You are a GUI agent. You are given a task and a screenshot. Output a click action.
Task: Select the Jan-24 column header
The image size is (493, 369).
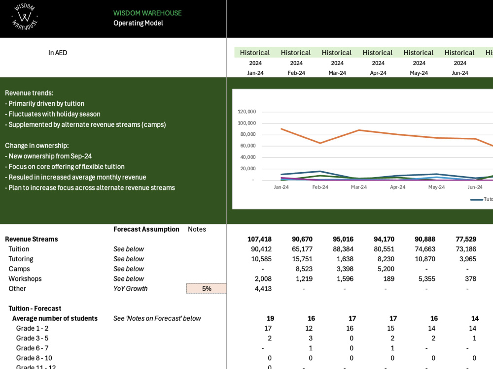pyautogui.click(x=255, y=73)
